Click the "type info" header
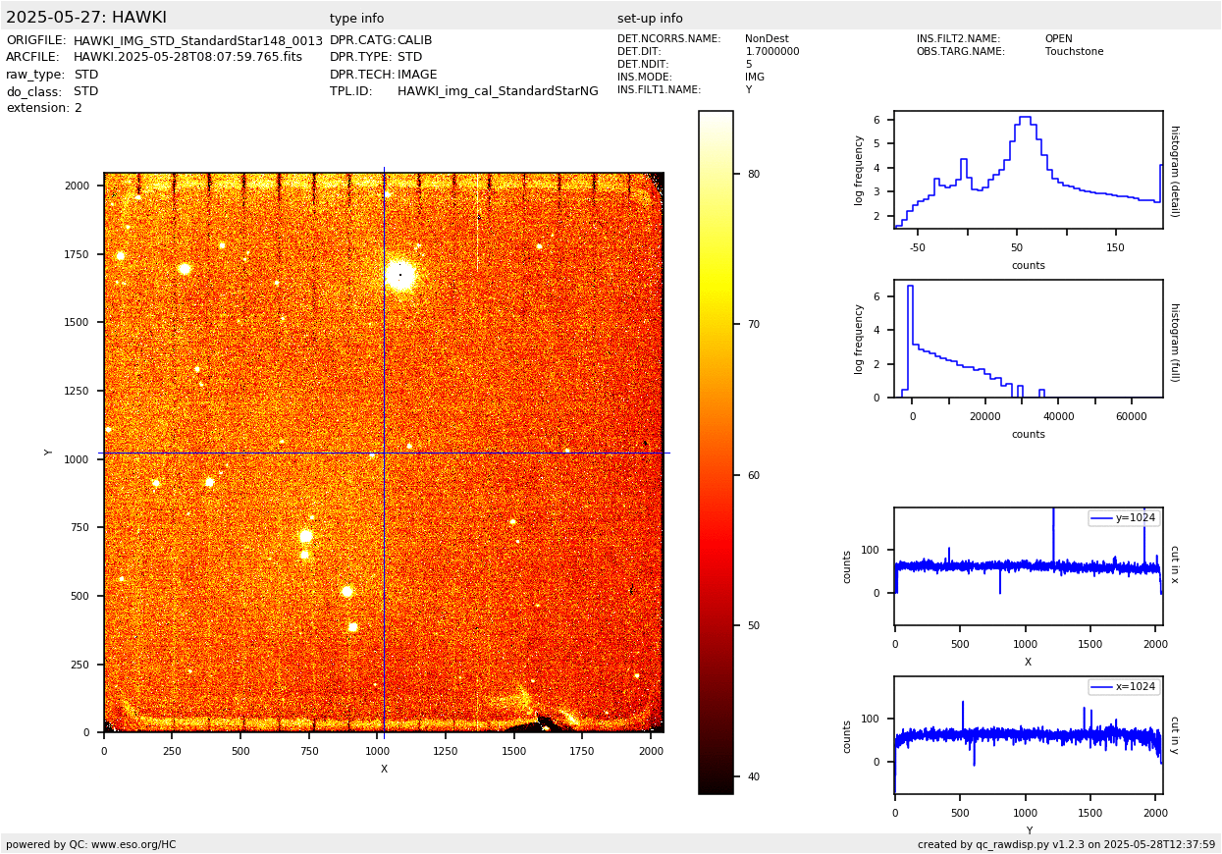This screenshot has height=854, width=1222. click(x=356, y=19)
